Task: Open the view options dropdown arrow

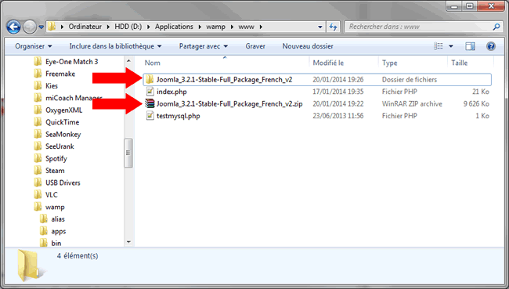Action: [451, 46]
